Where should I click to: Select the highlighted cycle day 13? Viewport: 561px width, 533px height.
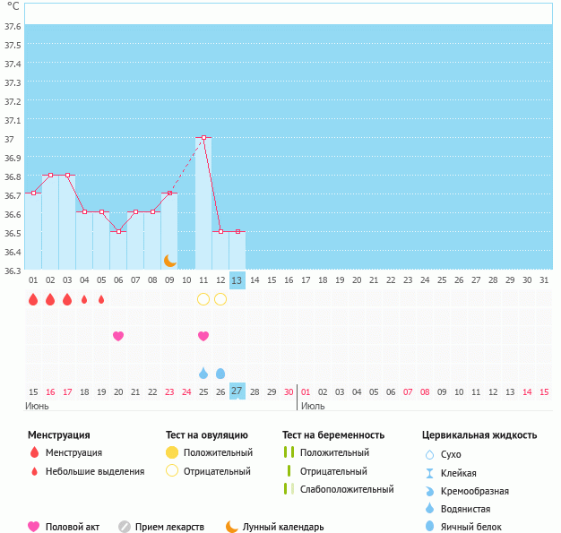coord(237,279)
